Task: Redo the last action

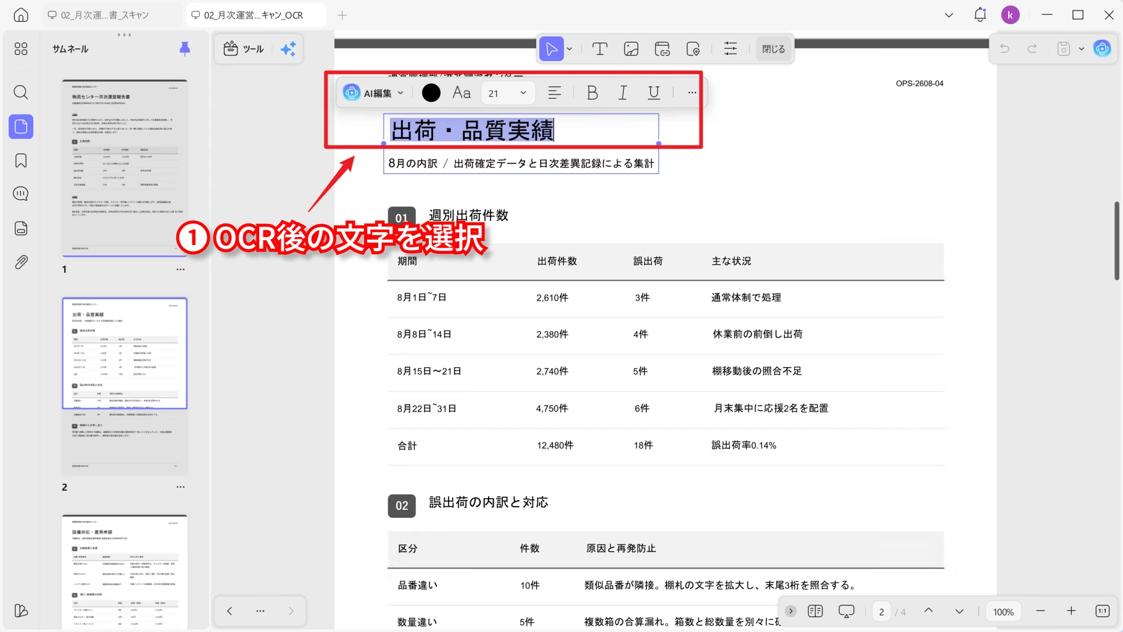Action: pyautogui.click(x=1032, y=49)
